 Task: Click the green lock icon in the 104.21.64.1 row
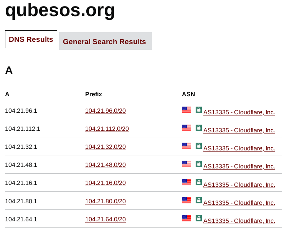(199, 218)
